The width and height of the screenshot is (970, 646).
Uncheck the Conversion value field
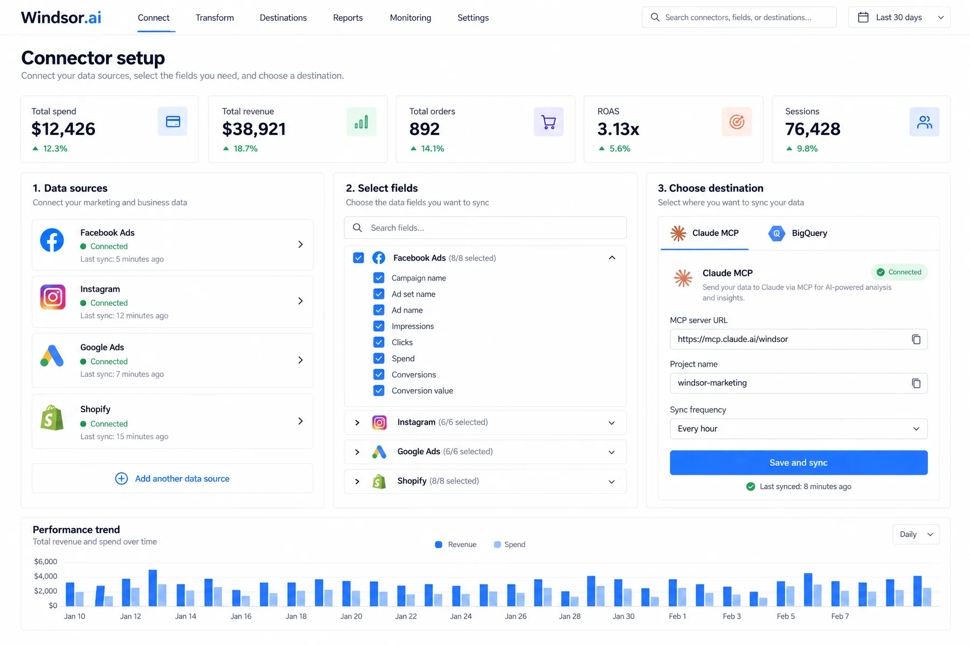tap(379, 391)
